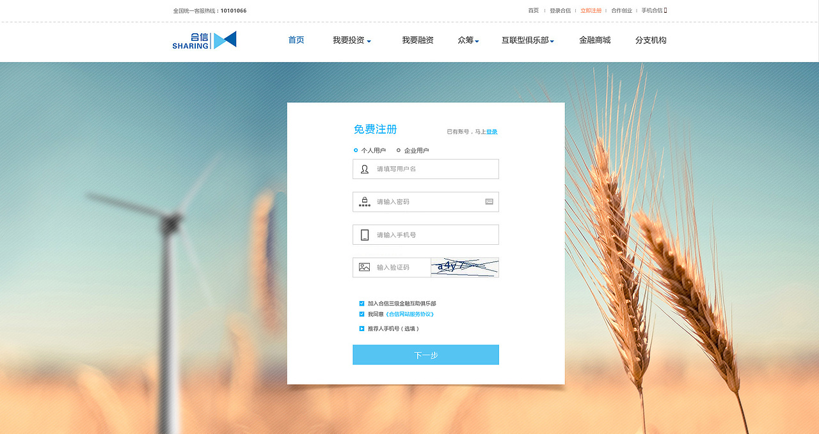Viewport: 819px width, 434px height.
Task: Open 分支机构 in the main navigation
Action: point(651,40)
